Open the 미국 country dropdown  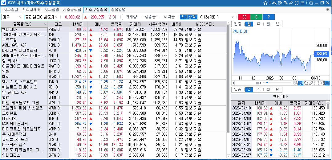[12, 17]
